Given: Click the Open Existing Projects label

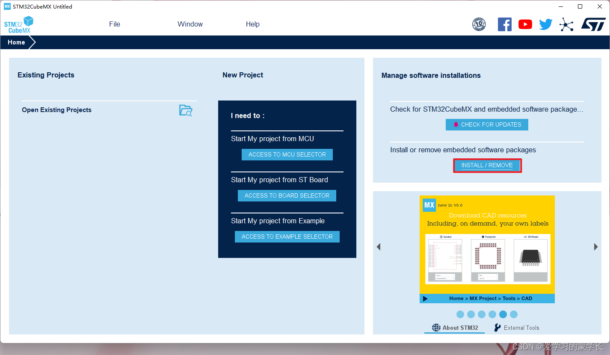Looking at the screenshot, I should (x=57, y=110).
